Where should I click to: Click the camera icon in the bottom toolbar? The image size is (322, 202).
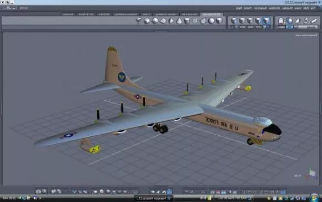[x=38, y=191]
